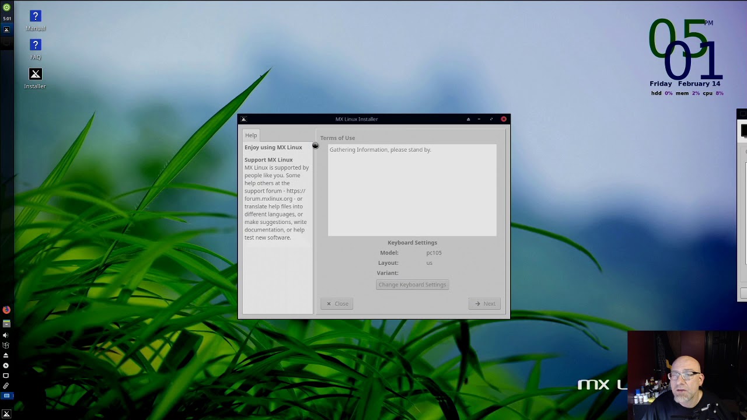Image resolution: width=747 pixels, height=420 pixels.
Task: Click the Next button in installer
Action: 484,303
